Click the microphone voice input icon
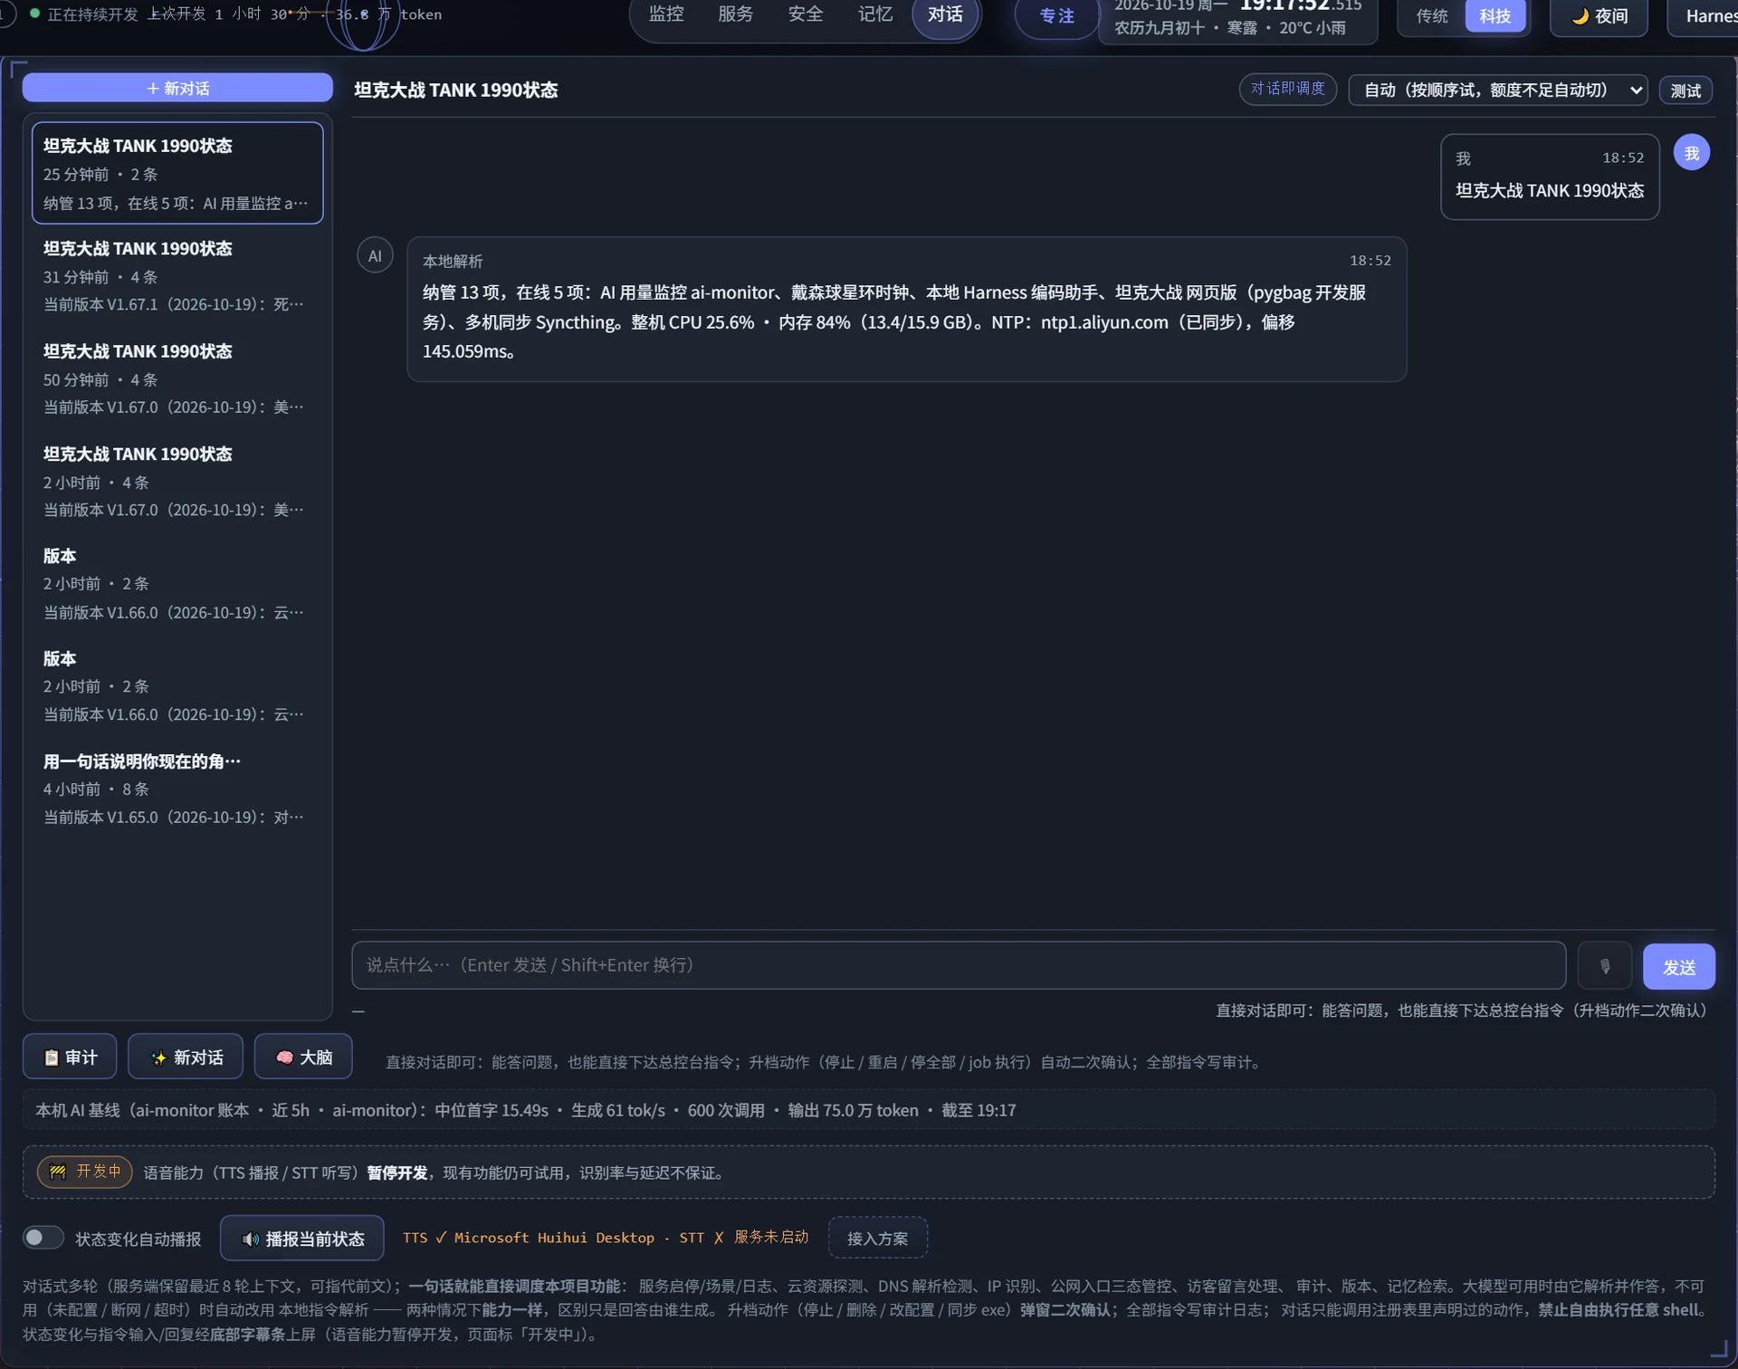Viewport: 1738px width, 1369px height. click(x=1604, y=966)
